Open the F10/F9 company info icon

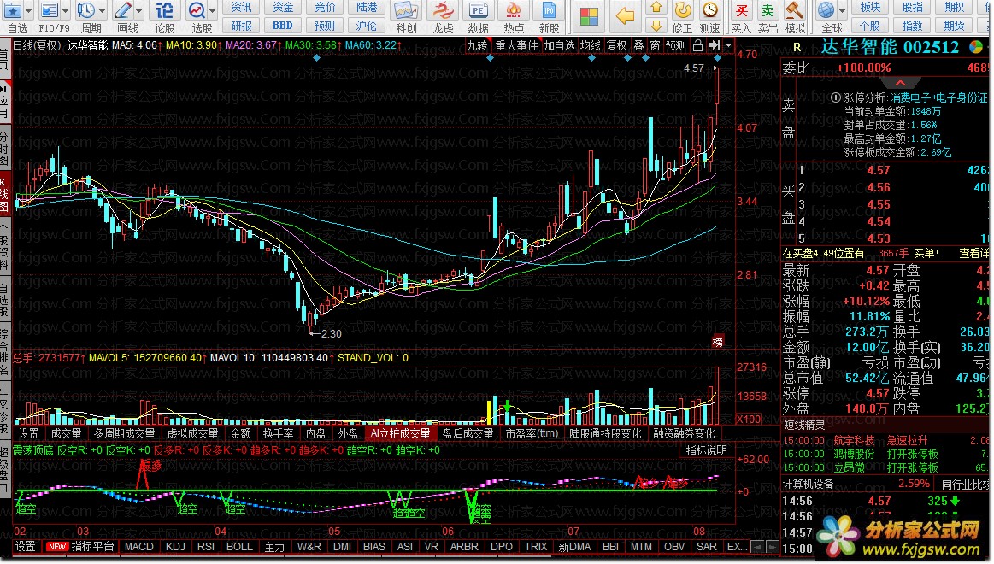tap(48, 11)
